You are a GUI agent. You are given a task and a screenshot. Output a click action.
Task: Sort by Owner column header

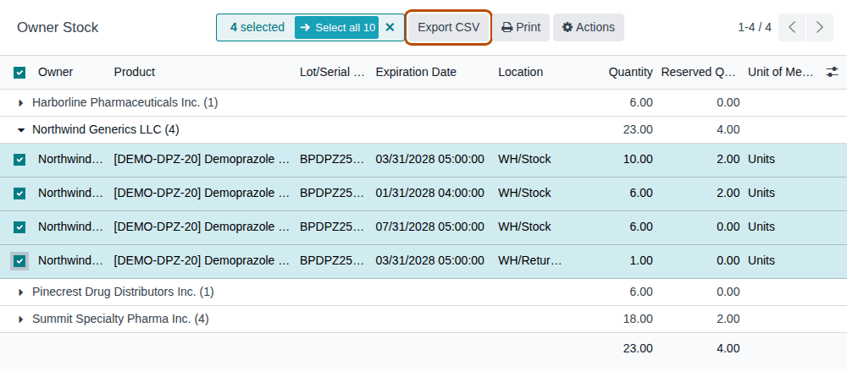point(56,73)
